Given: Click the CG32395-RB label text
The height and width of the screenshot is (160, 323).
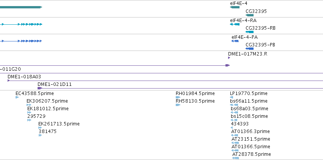Looking at the screenshot, I should [260, 28].
